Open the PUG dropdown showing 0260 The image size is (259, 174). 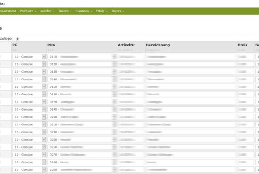(82, 147)
